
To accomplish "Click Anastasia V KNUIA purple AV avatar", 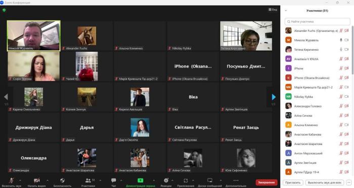I will [288, 59].
